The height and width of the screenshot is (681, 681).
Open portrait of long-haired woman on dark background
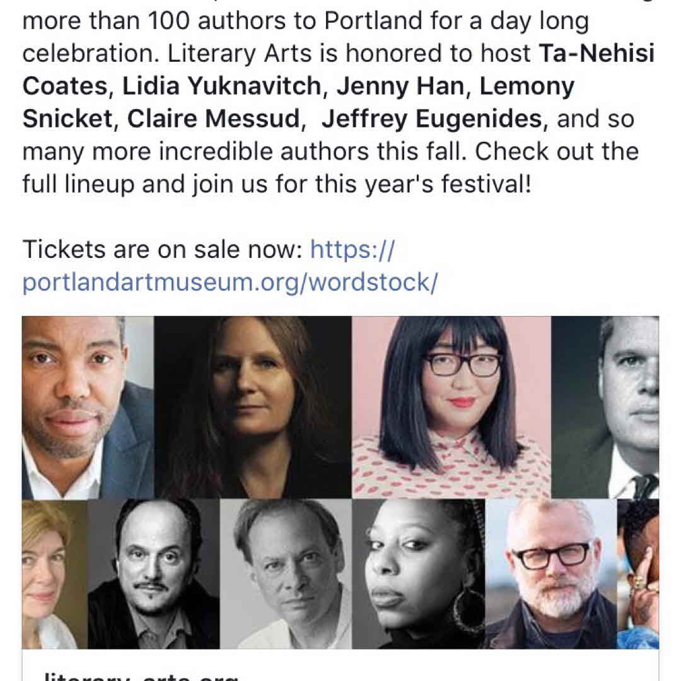point(253,407)
